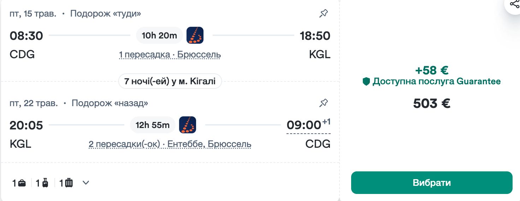Click the outbound '10h 20m' duration pill
The width and height of the screenshot is (520, 201).
click(159, 35)
